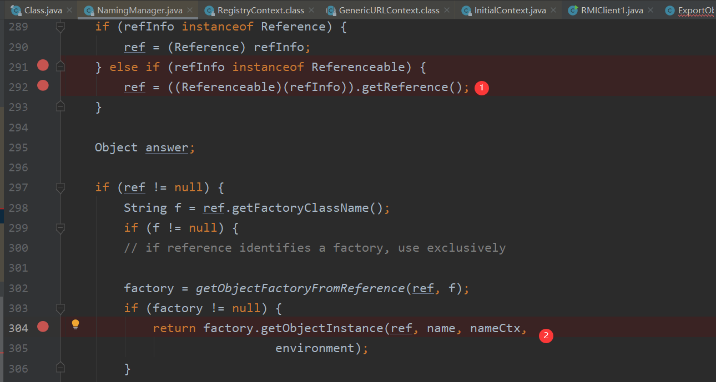716x382 pixels.
Task: Close the NamingManager.java tab
Action: click(x=190, y=10)
